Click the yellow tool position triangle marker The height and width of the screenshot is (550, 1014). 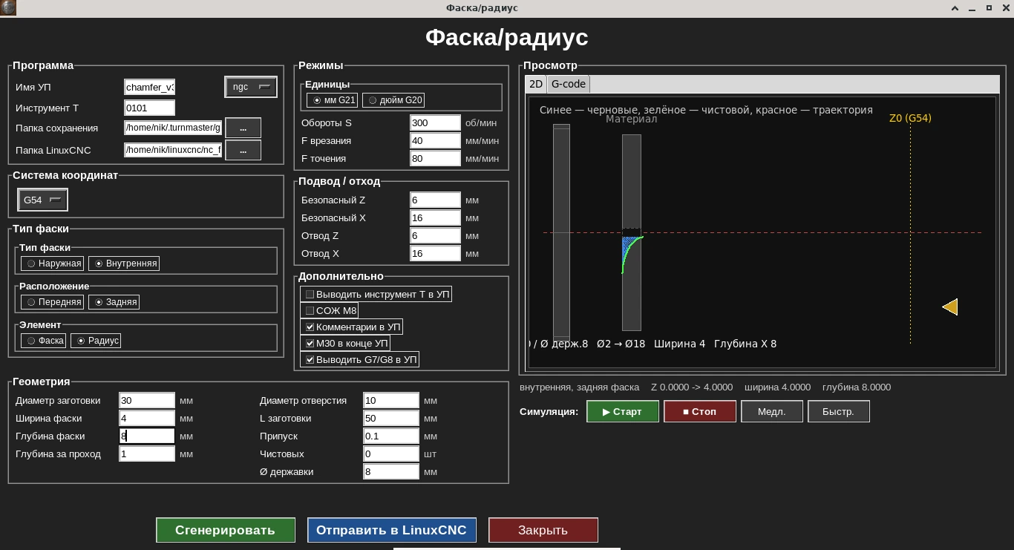[x=950, y=307]
